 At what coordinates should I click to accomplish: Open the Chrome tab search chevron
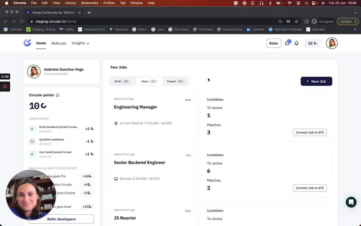click(355, 13)
